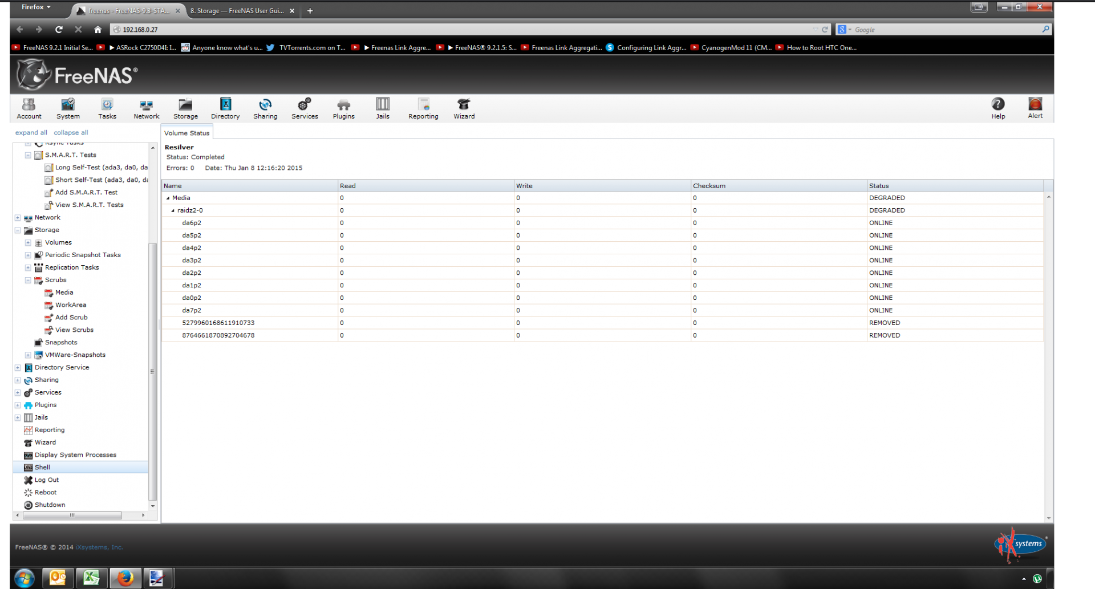Expand the Periodic Snapshot Tasks node

28,255
